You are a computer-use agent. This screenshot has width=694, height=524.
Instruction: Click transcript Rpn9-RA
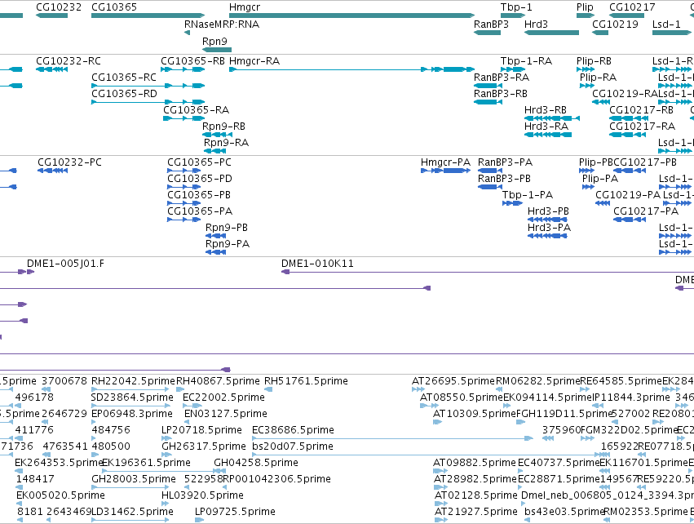coord(226,143)
